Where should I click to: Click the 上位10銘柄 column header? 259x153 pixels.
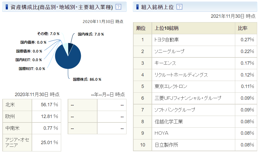point(166,28)
